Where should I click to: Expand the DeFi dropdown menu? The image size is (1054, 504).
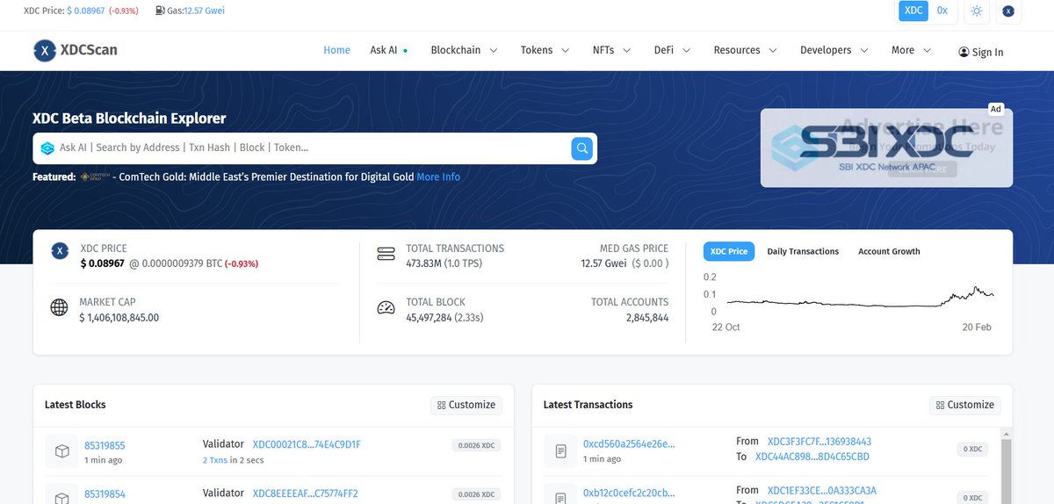point(672,50)
